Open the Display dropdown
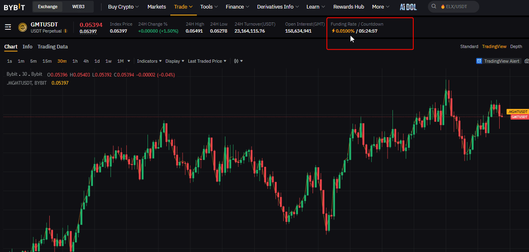 (x=175, y=61)
